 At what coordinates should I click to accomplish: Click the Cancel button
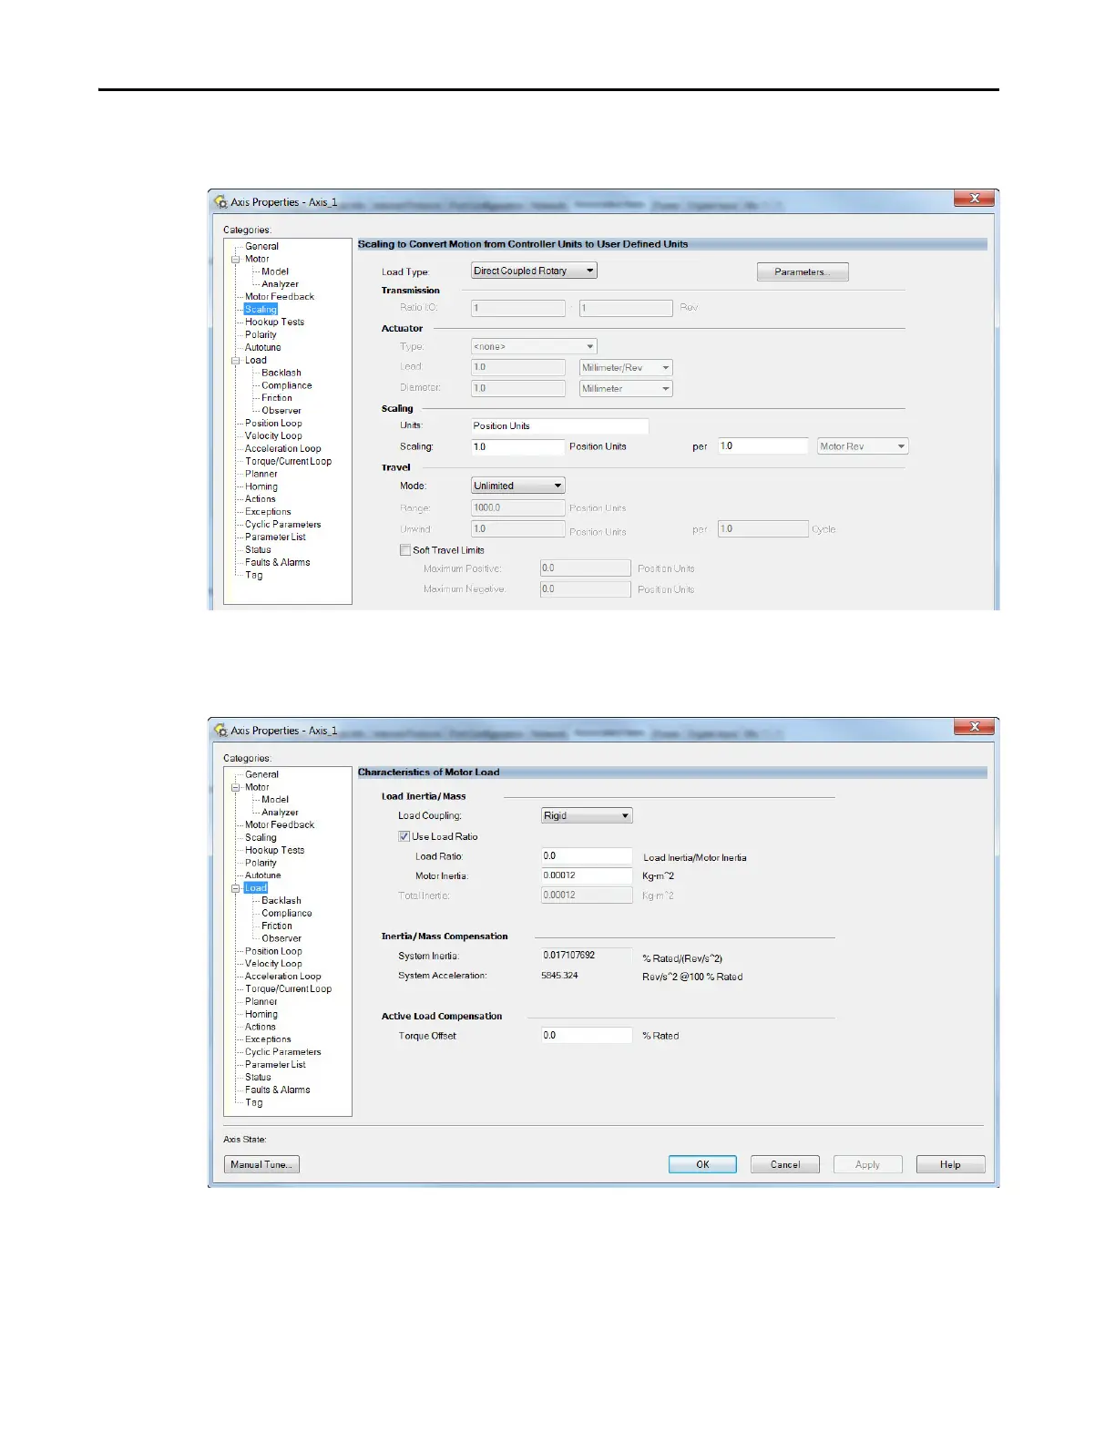(785, 1164)
